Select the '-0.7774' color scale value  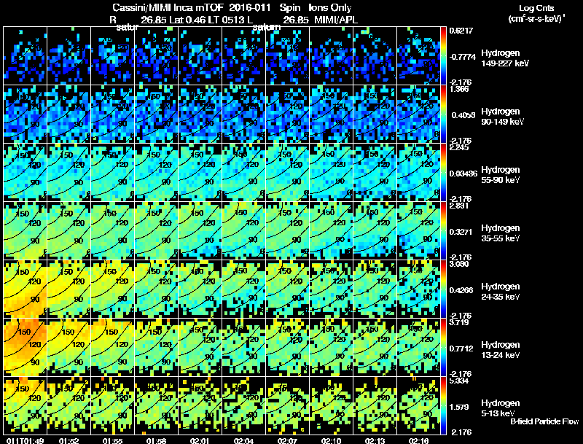(463, 58)
